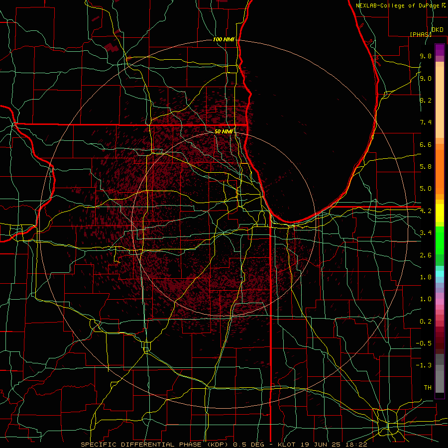448x448 pixels.
Task: Click the 4.2 scale value
Action: [x=426, y=211]
